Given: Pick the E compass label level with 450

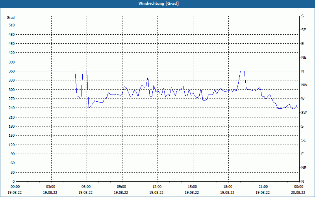Looking at the screenshot, I should 302,44.
